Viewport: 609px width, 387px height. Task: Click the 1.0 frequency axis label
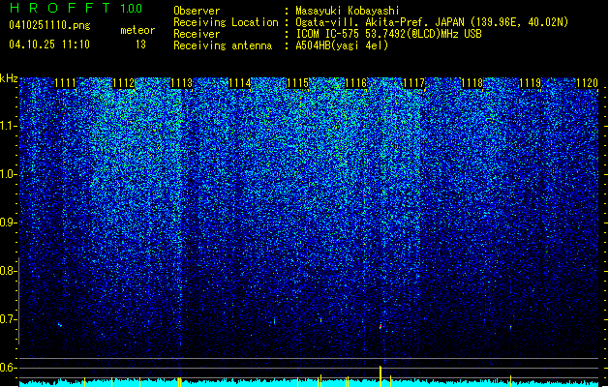pos(9,174)
